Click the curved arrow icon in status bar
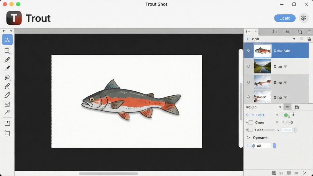 click(x=304, y=173)
